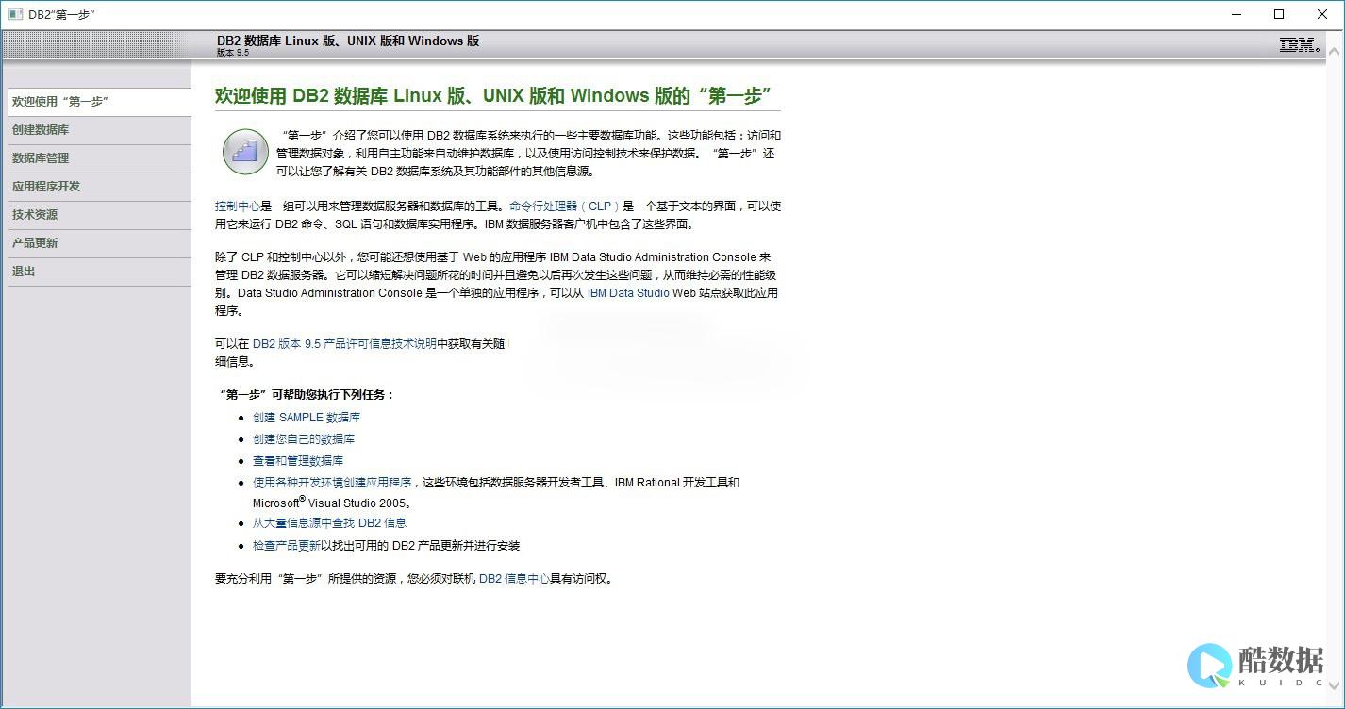Close the DB2 "第一步" window
The height and width of the screenshot is (709, 1345).
click(1322, 14)
